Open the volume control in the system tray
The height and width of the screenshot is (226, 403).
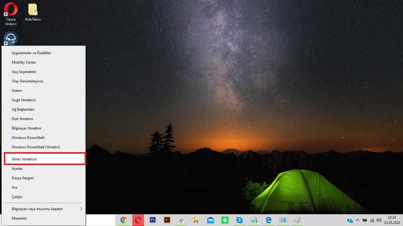click(x=379, y=220)
